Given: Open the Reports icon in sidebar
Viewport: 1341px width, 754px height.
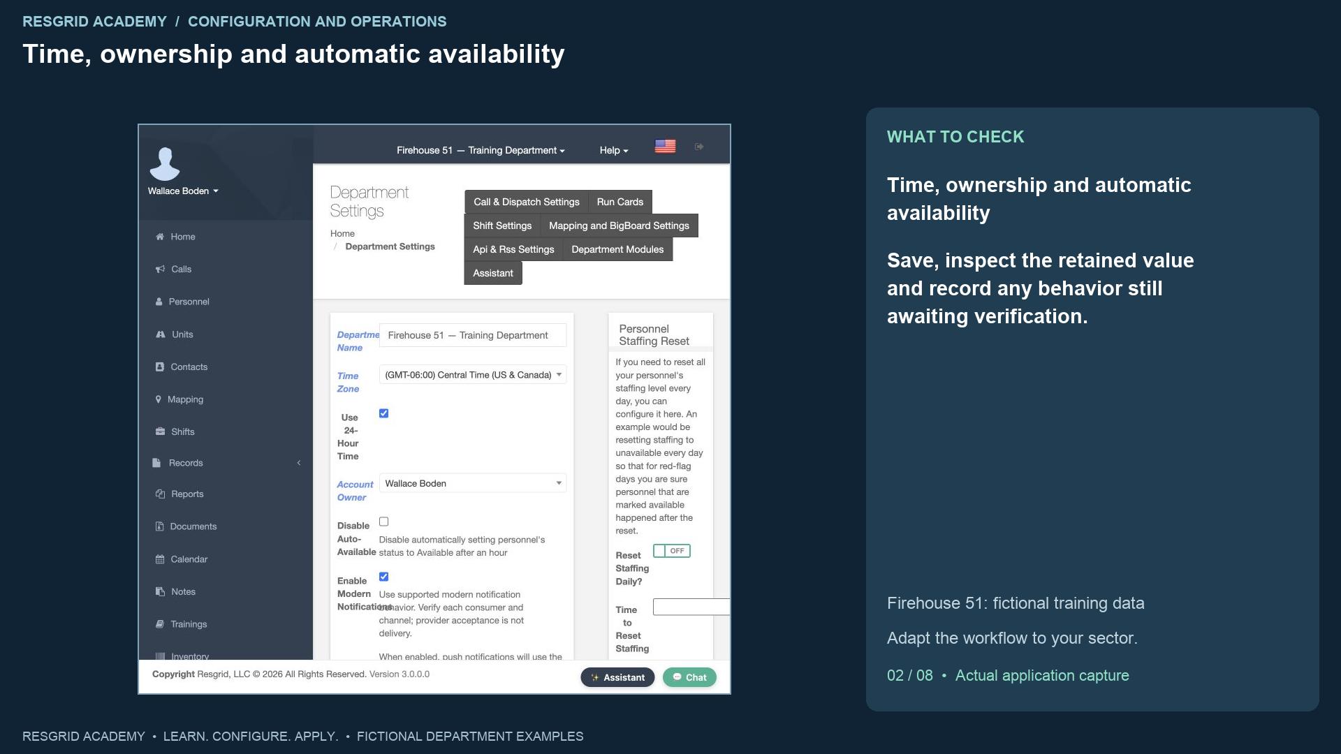Looking at the screenshot, I should (x=160, y=494).
